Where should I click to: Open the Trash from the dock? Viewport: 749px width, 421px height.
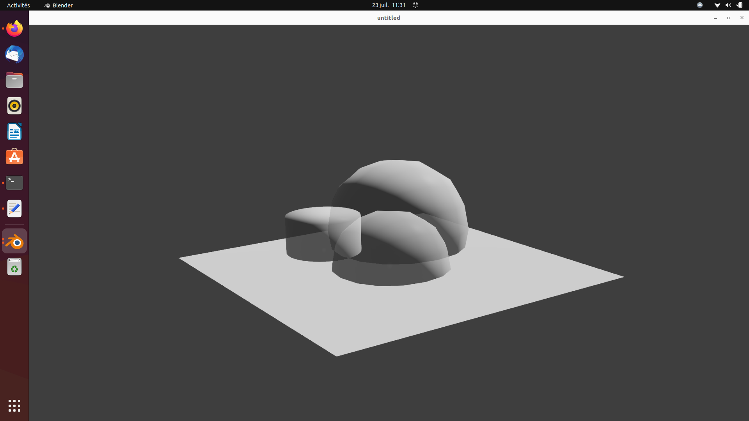point(14,267)
